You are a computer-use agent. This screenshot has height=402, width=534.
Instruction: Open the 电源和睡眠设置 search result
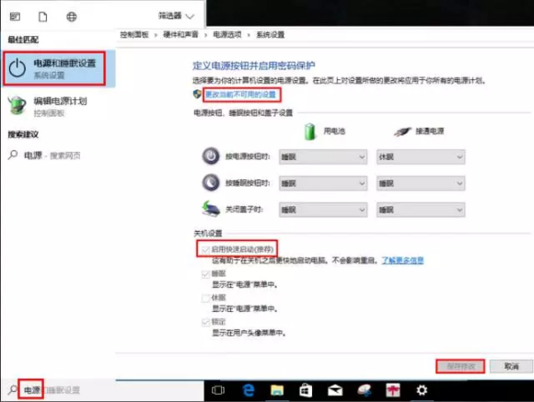[58, 69]
